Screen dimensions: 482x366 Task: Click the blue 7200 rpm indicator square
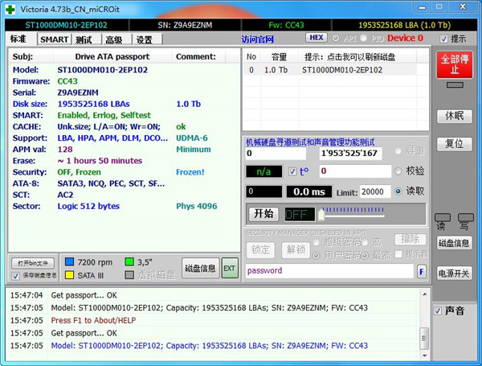point(70,261)
